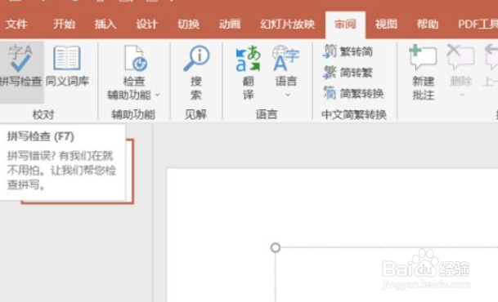Open the PDF工具 tab
This screenshot has height=302, width=498.
(x=478, y=24)
